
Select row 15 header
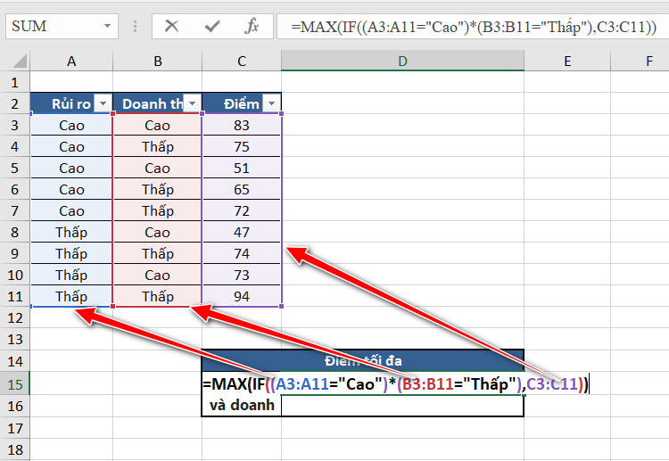15,383
